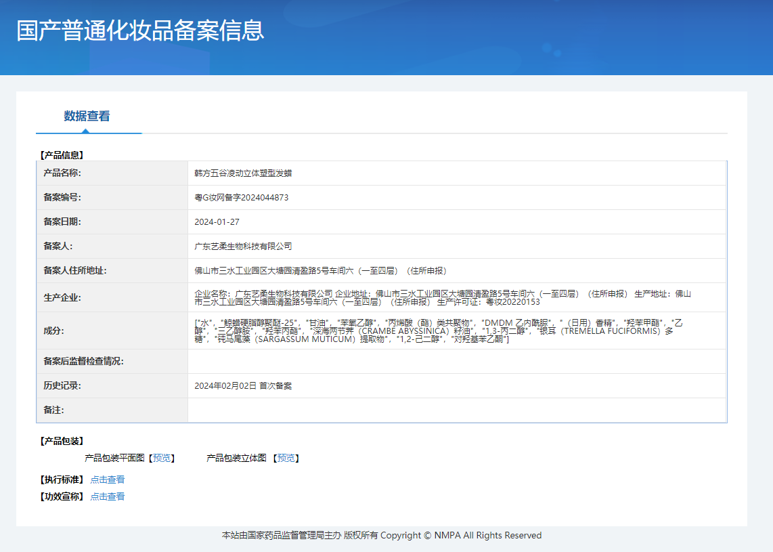
Task: Click the 生产企业 details cell
Action: click(x=456, y=297)
